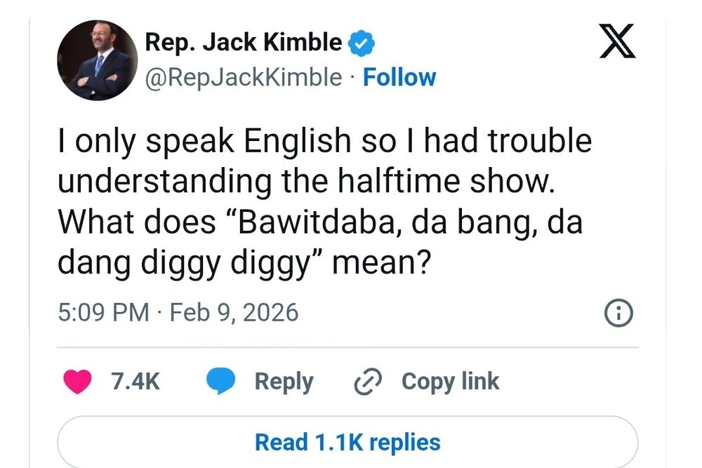This screenshot has width=702, height=468.
Task: Open the tweet info circle icon
Action: coord(618,313)
